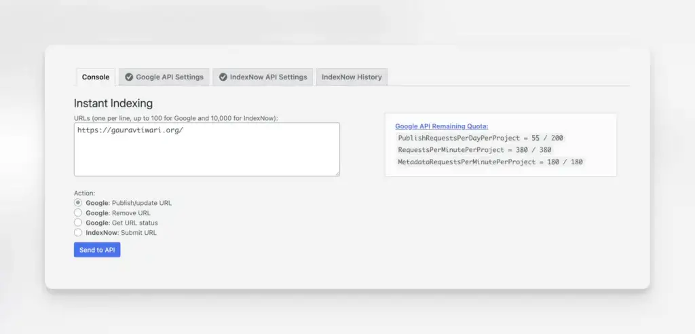Viewport: 695px width, 334px height.
Task: Click the URLs one-per-line label above the textarea
Action: [176, 118]
